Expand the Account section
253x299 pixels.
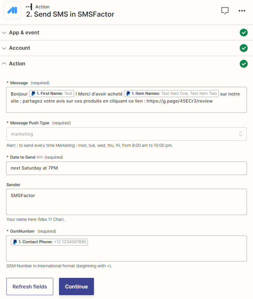point(19,48)
